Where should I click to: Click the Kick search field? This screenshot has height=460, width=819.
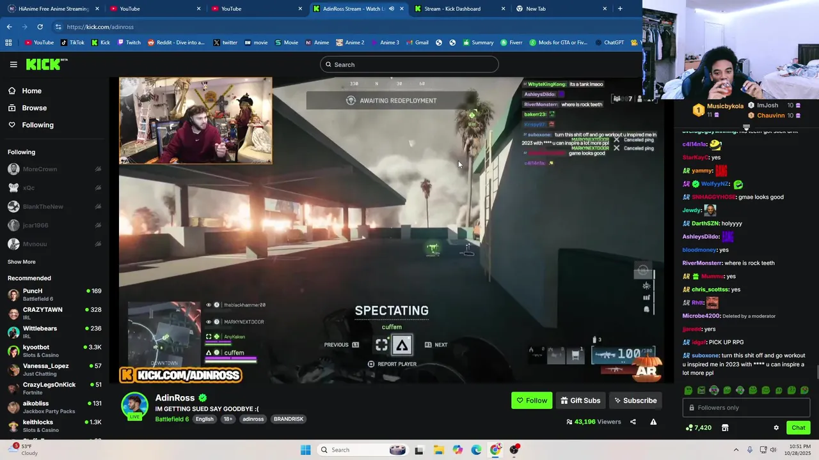point(409,65)
